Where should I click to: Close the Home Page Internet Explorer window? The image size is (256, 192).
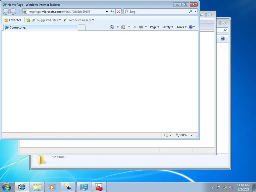click(194, 5)
